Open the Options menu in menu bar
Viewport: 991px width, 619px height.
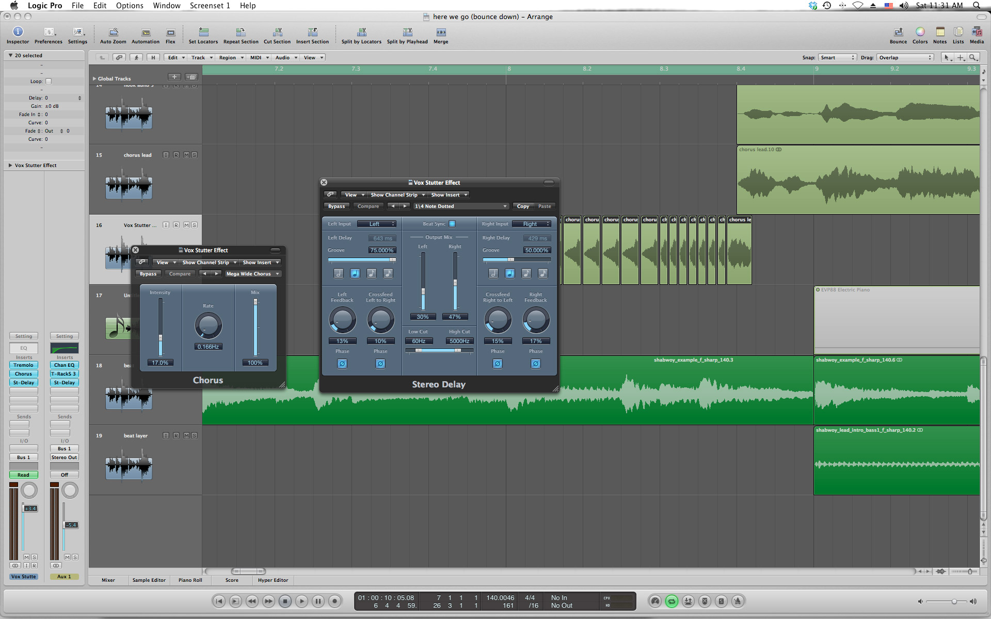coord(130,6)
